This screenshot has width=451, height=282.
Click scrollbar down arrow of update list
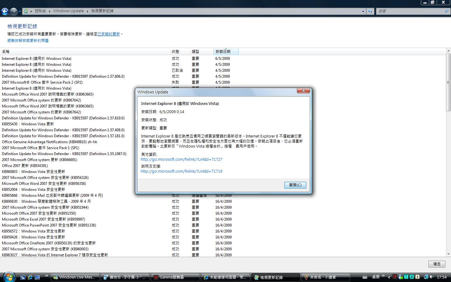[x=448, y=254]
